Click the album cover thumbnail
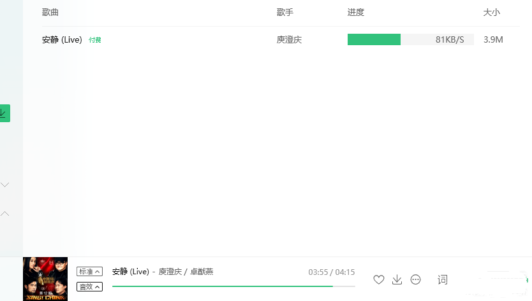The image size is (532, 301). pos(45,279)
